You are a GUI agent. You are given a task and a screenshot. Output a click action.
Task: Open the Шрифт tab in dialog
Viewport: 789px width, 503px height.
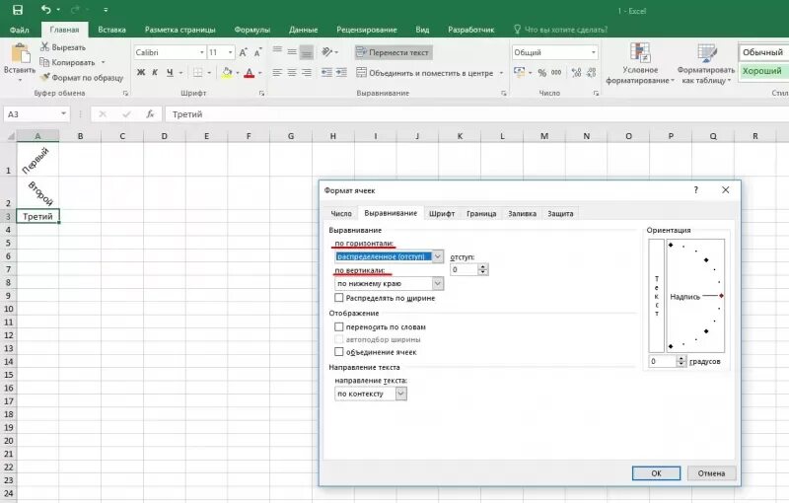click(442, 213)
